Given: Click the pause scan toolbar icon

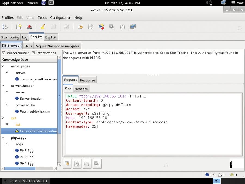Looking at the screenshot, I should (53, 27).
